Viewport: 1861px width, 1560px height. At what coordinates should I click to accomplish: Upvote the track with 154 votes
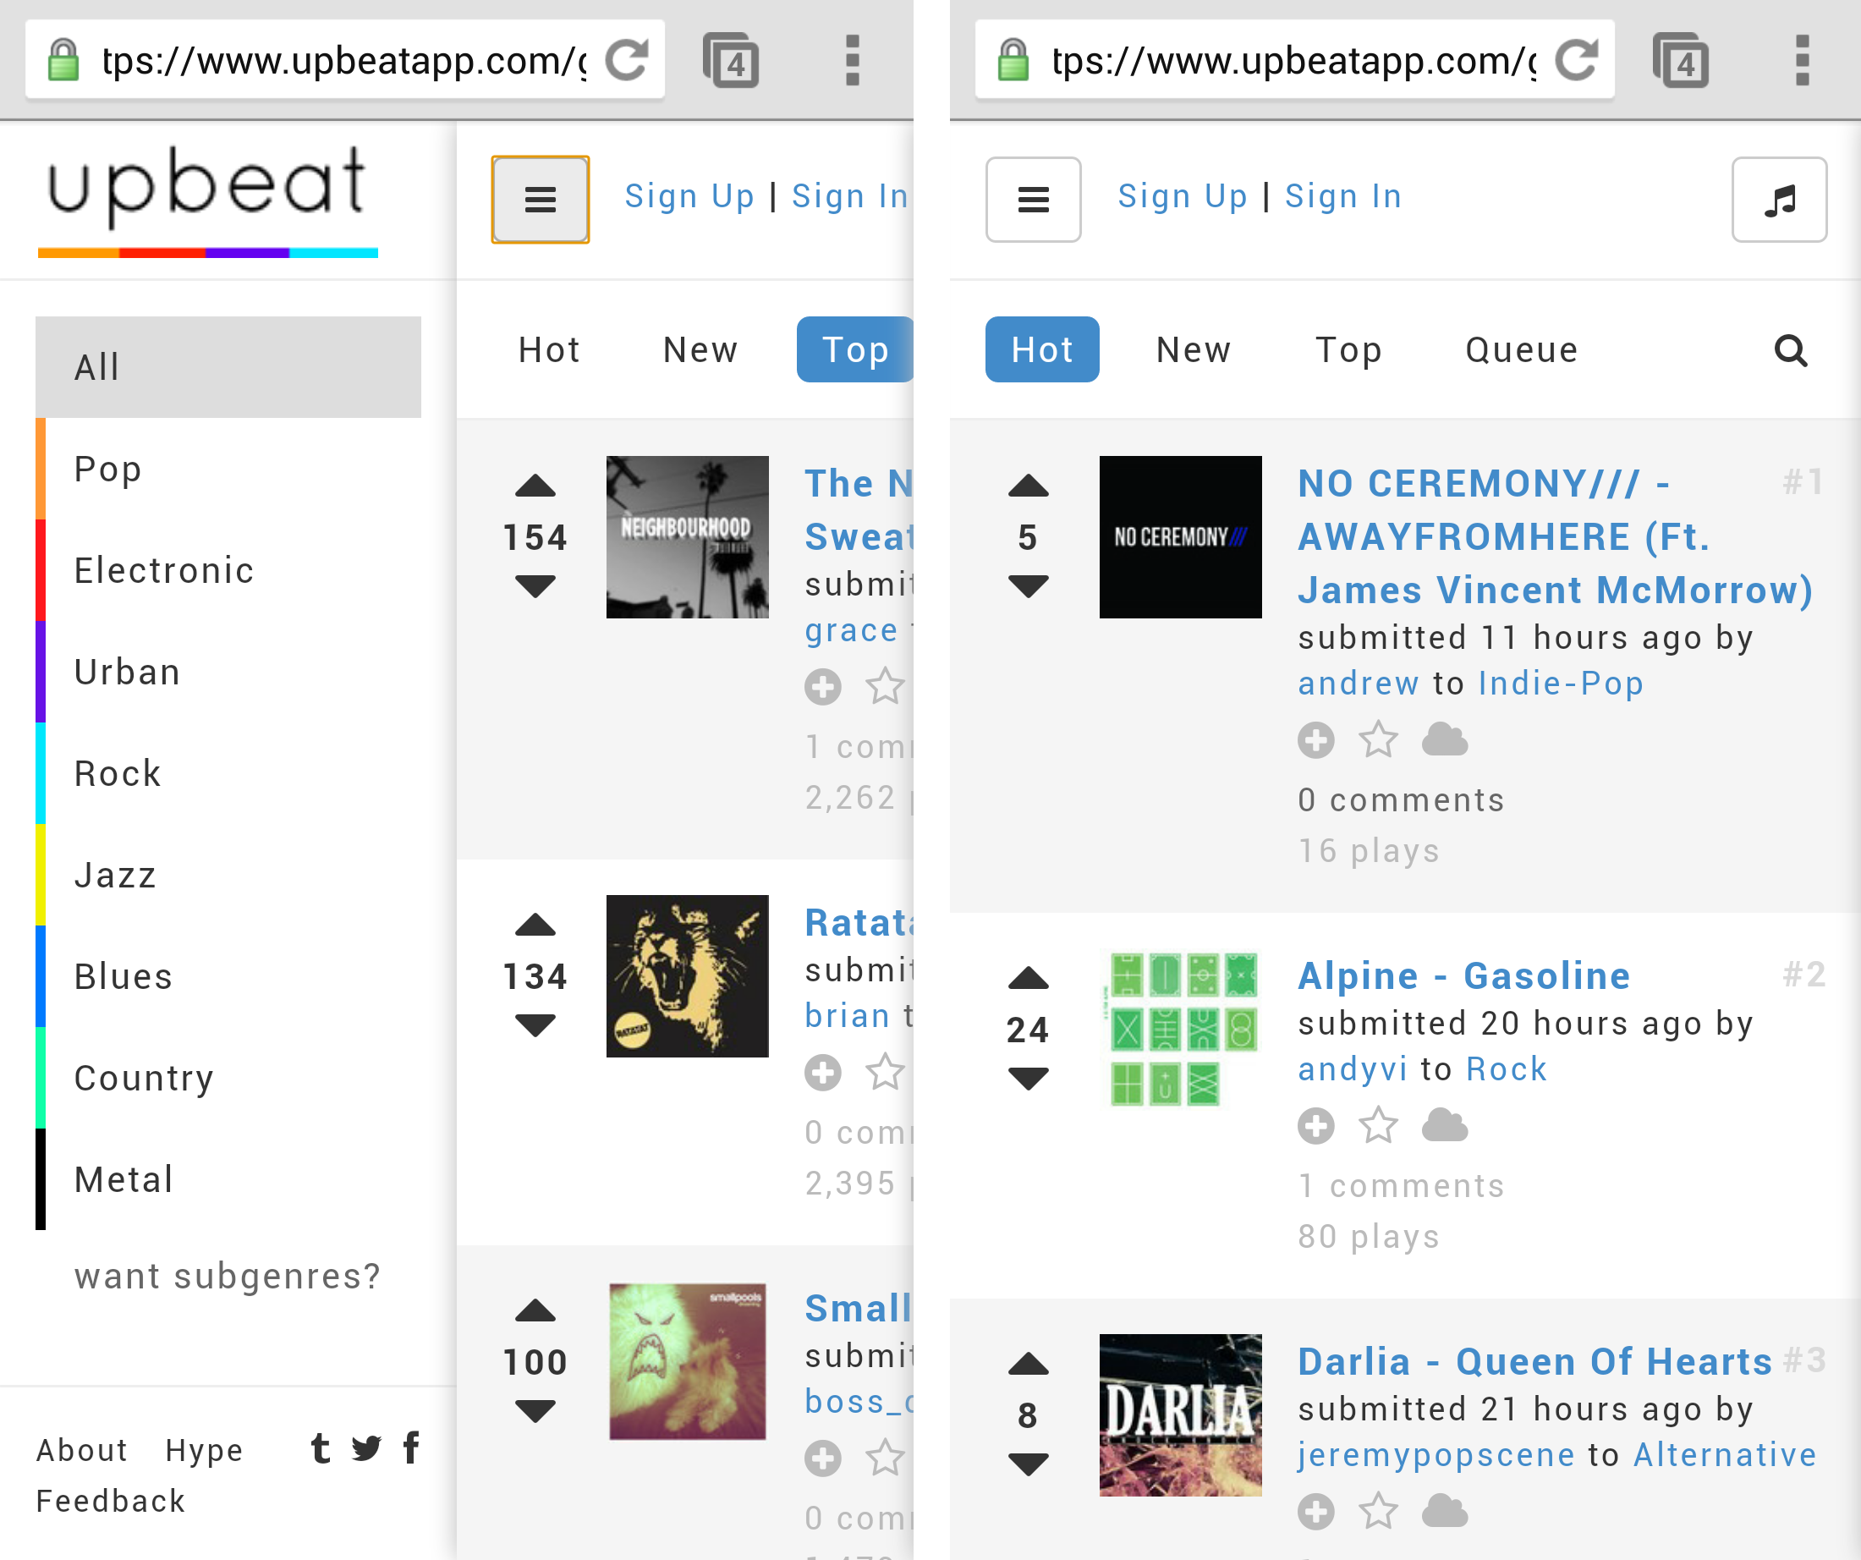(535, 486)
